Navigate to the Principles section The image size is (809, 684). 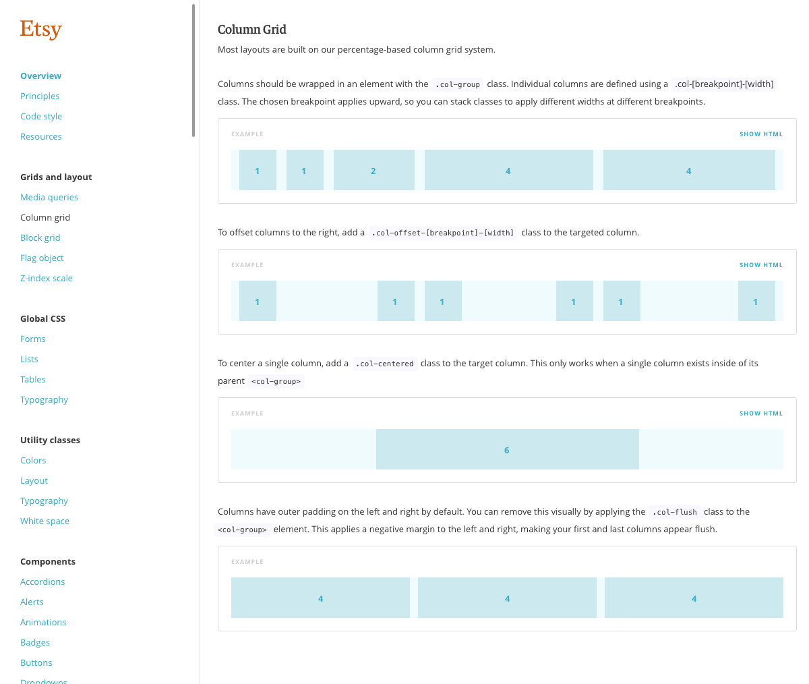[x=40, y=96]
